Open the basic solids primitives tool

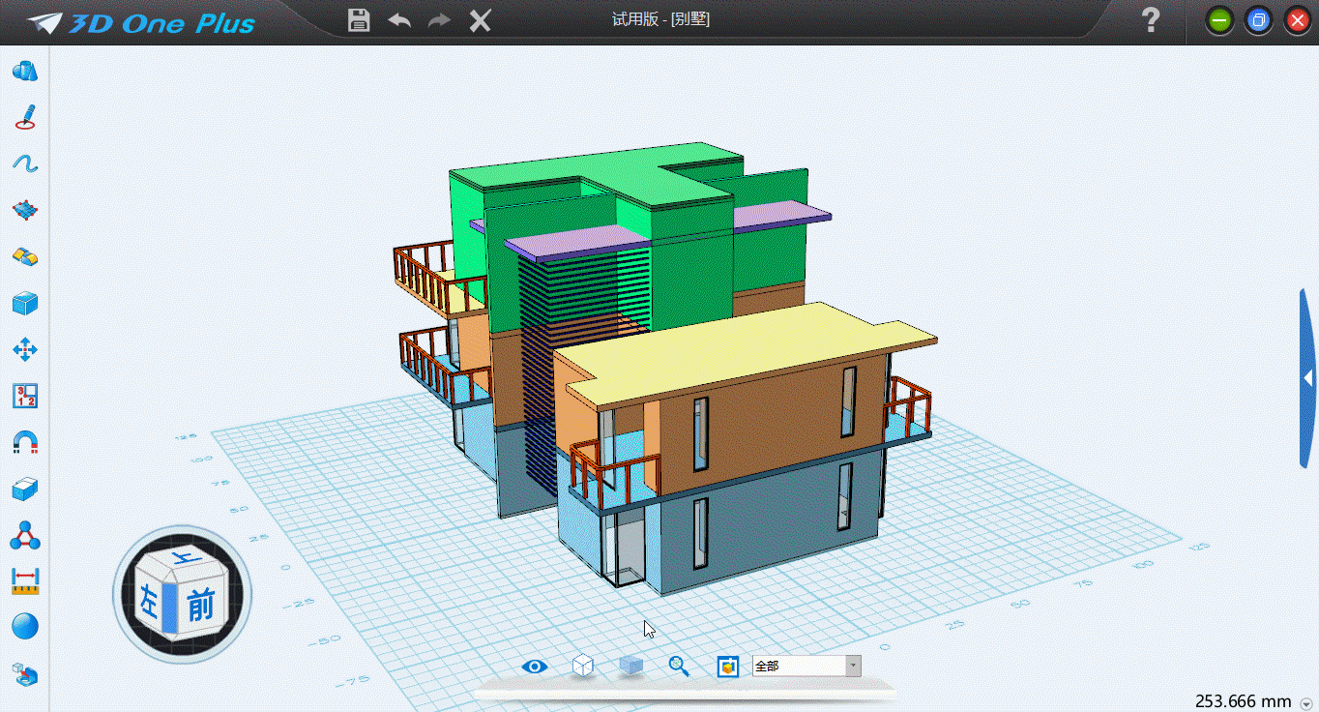coord(25,72)
